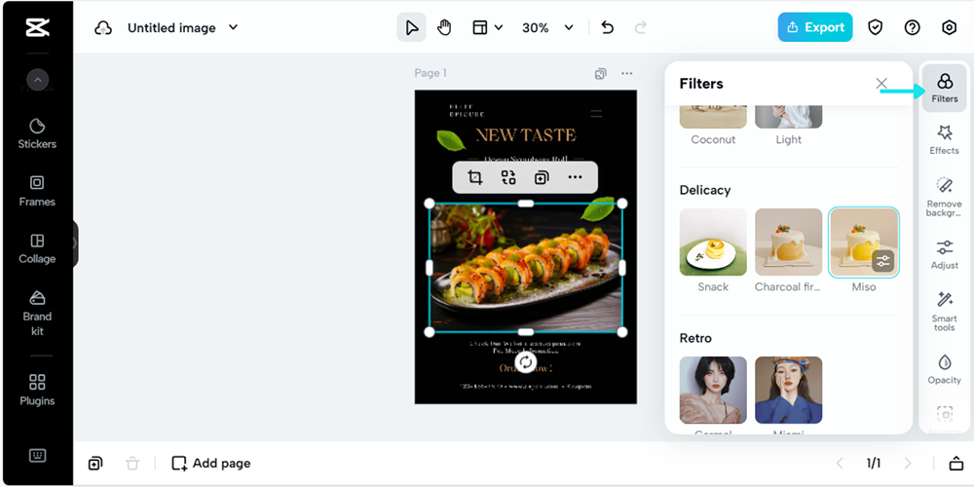Open the Filters tab in right sidebar
Viewport: 974px width, 487px height.
point(944,89)
